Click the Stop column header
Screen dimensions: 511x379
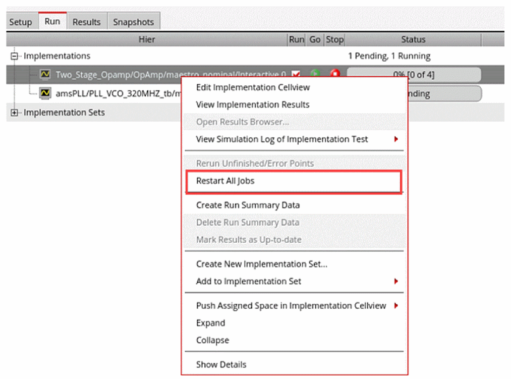point(334,39)
